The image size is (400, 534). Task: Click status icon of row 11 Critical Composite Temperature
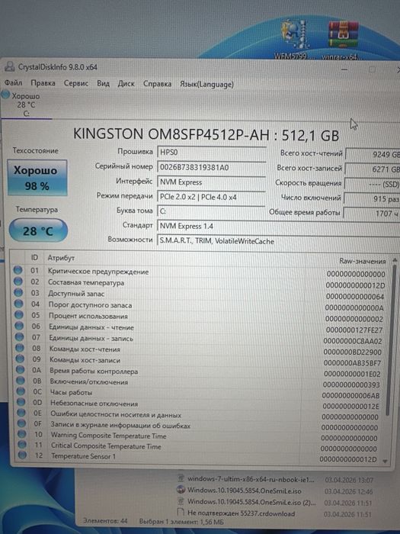(x=22, y=445)
